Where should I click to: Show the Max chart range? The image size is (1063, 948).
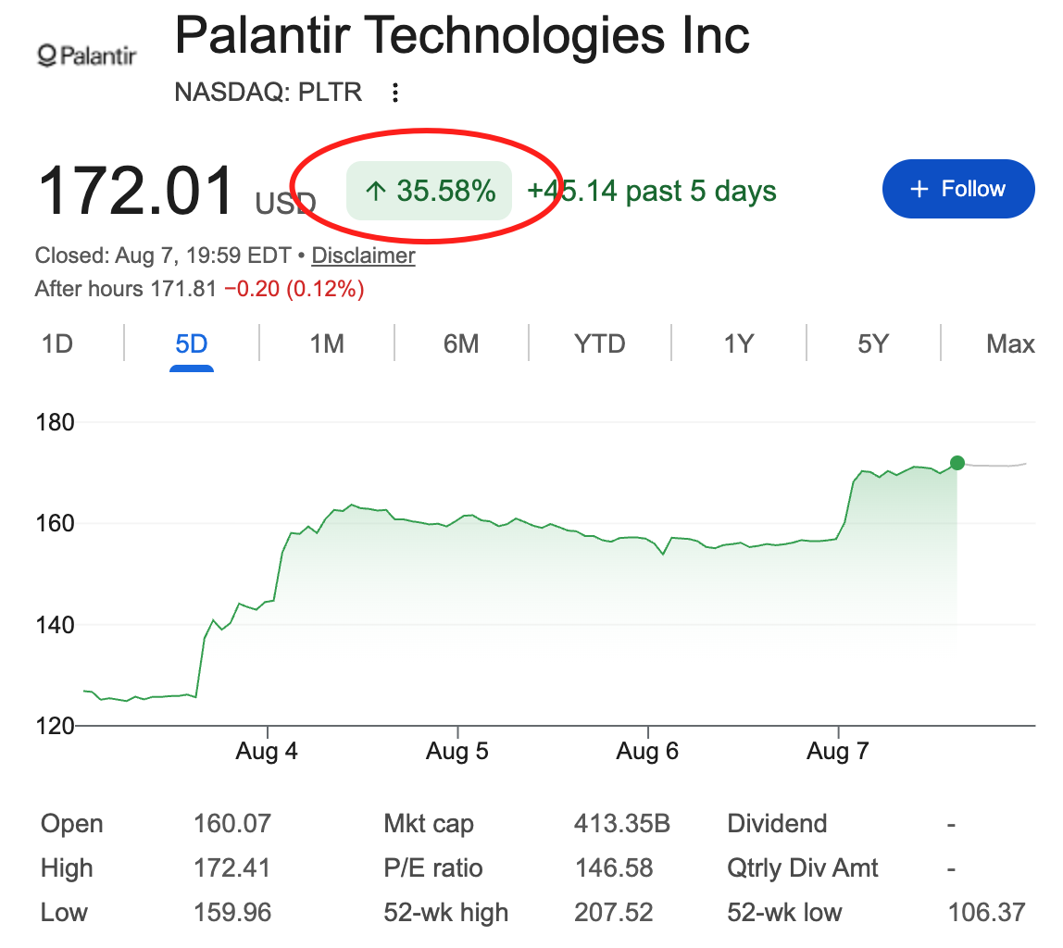coord(1010,344)
